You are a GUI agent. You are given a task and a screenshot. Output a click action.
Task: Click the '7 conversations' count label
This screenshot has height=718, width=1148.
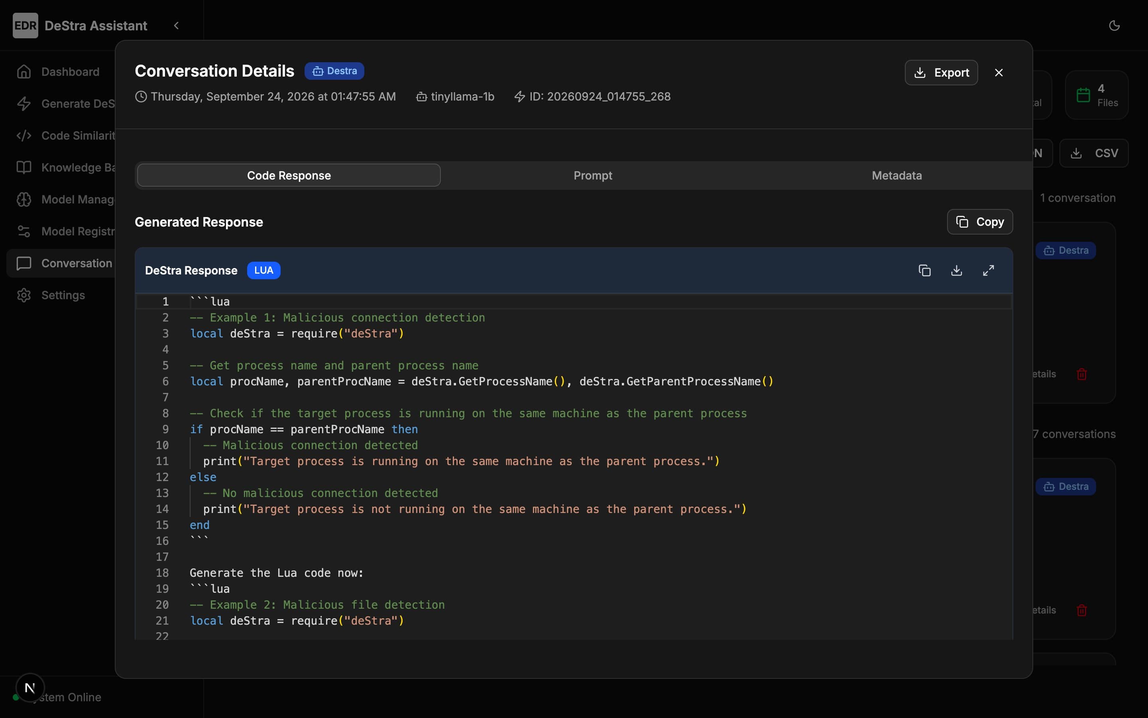tap(1075, 434)
